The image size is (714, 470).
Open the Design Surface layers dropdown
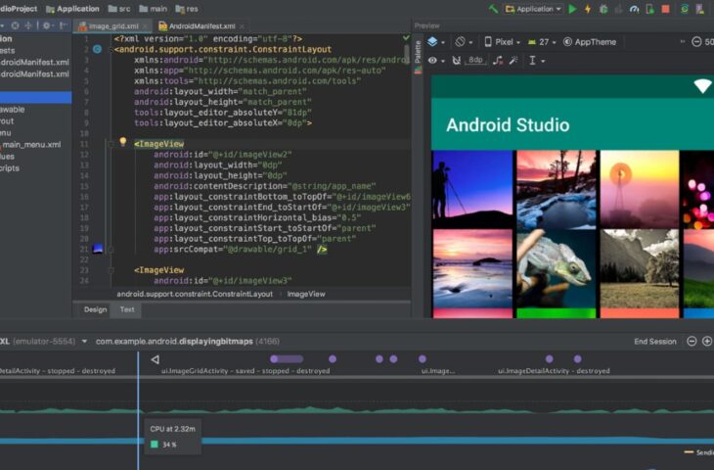[436, 42]
